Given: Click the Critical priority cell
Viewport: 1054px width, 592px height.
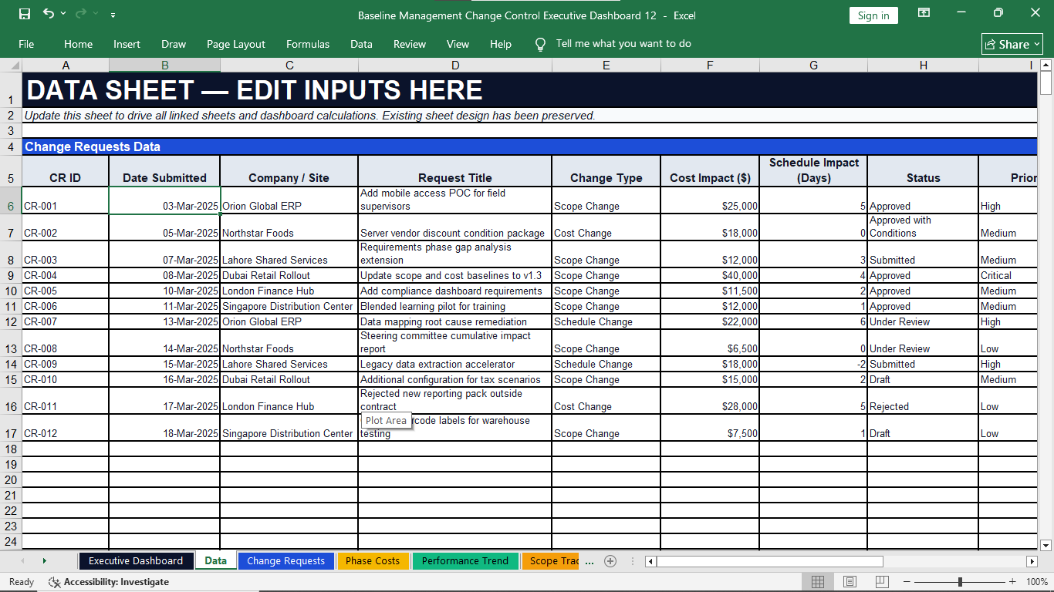Looking at the screenshot, I should [1008, 275].
